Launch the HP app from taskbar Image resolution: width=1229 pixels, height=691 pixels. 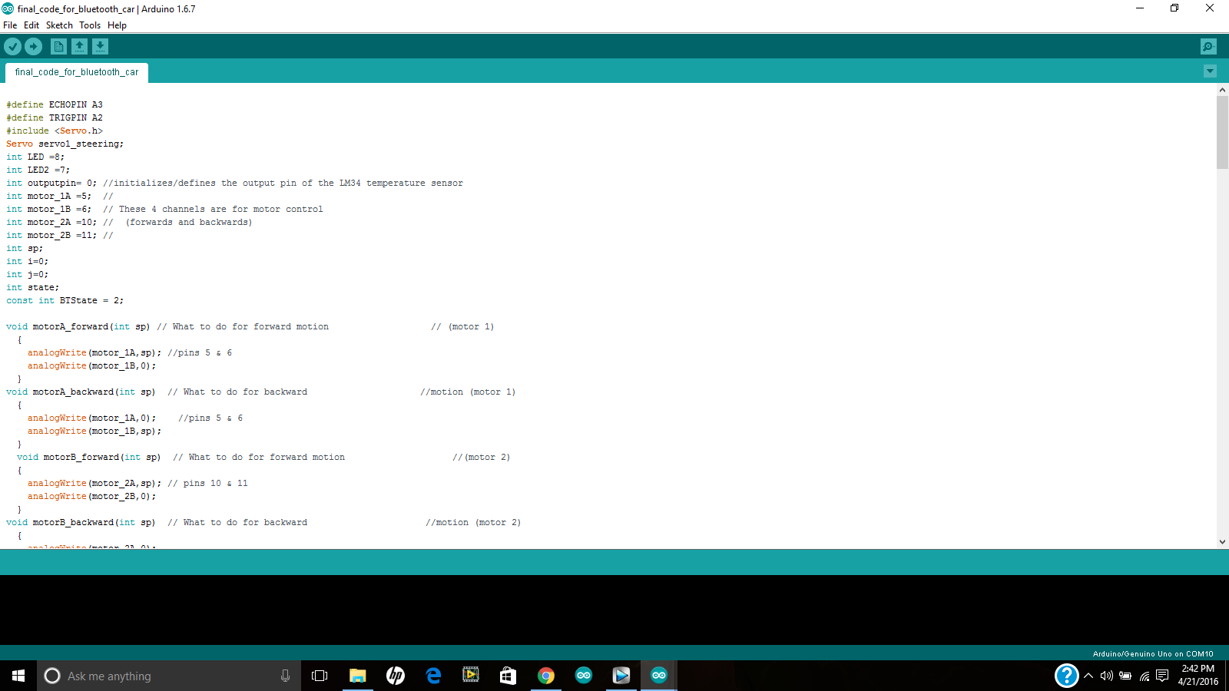pos(395,676)
